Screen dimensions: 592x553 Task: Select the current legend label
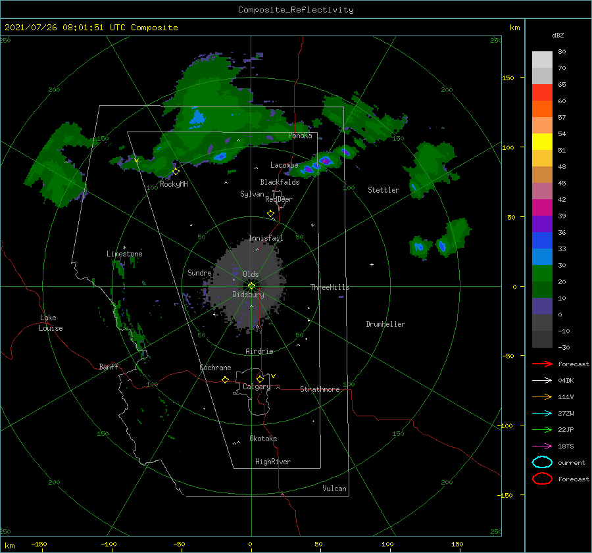coord(572,462)
